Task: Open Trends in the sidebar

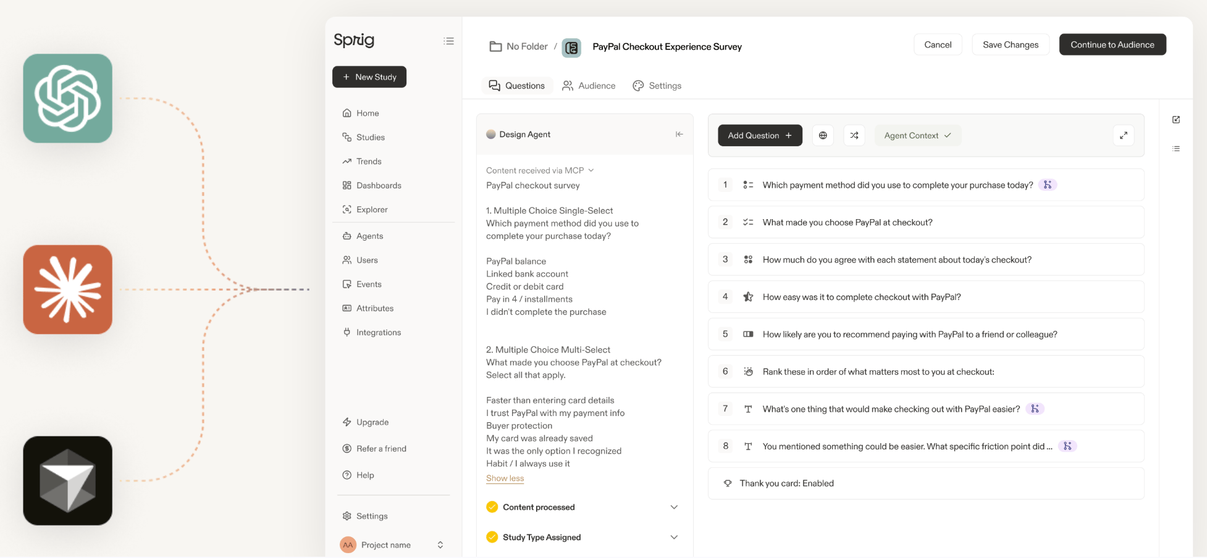Action: point(362,161)
